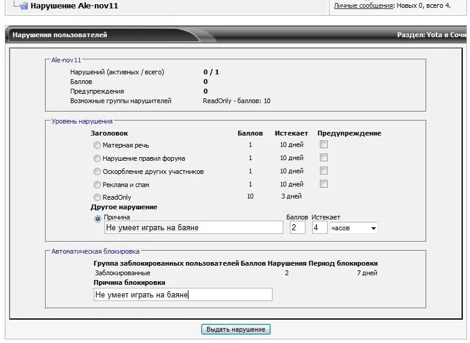Select the Оскорбление других участников radio button

[97, 171]
